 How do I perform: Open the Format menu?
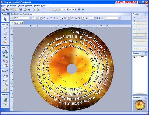[x=37, y=6]
